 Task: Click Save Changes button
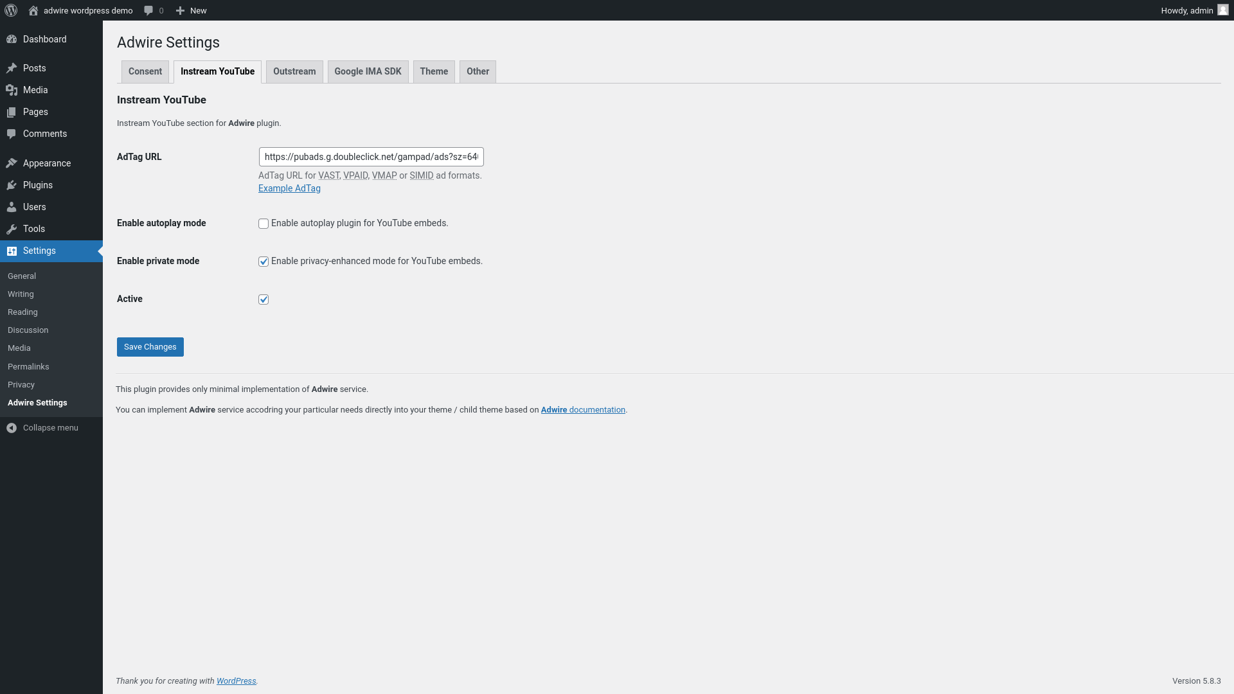tap(150, 346)
